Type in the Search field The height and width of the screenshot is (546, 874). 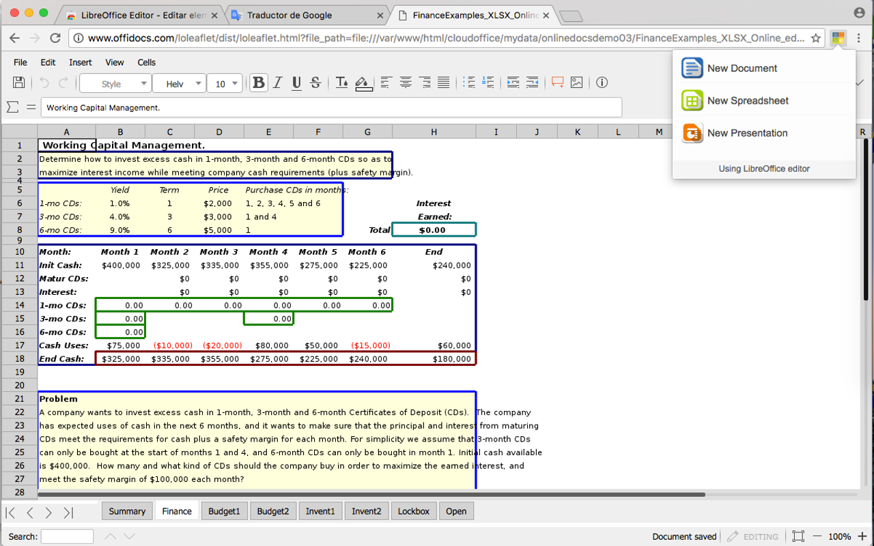point(67,536)
